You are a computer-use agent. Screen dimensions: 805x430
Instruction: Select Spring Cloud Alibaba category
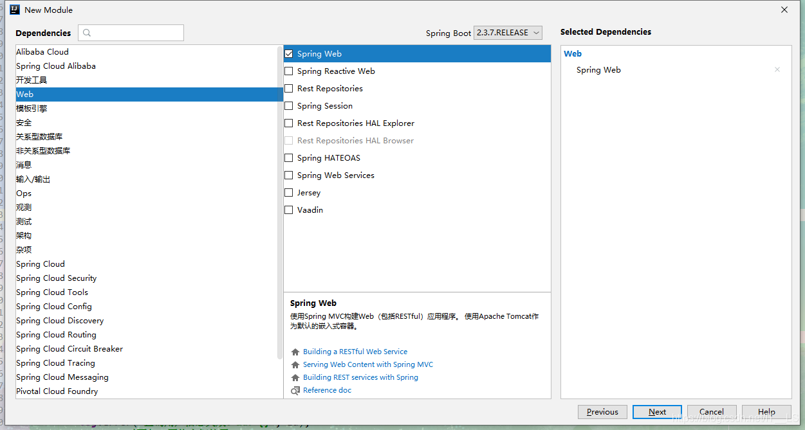click(147, 66)
